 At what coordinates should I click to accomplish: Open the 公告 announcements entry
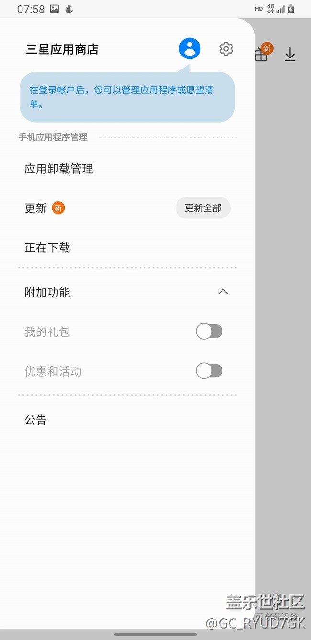click(36, 420)
